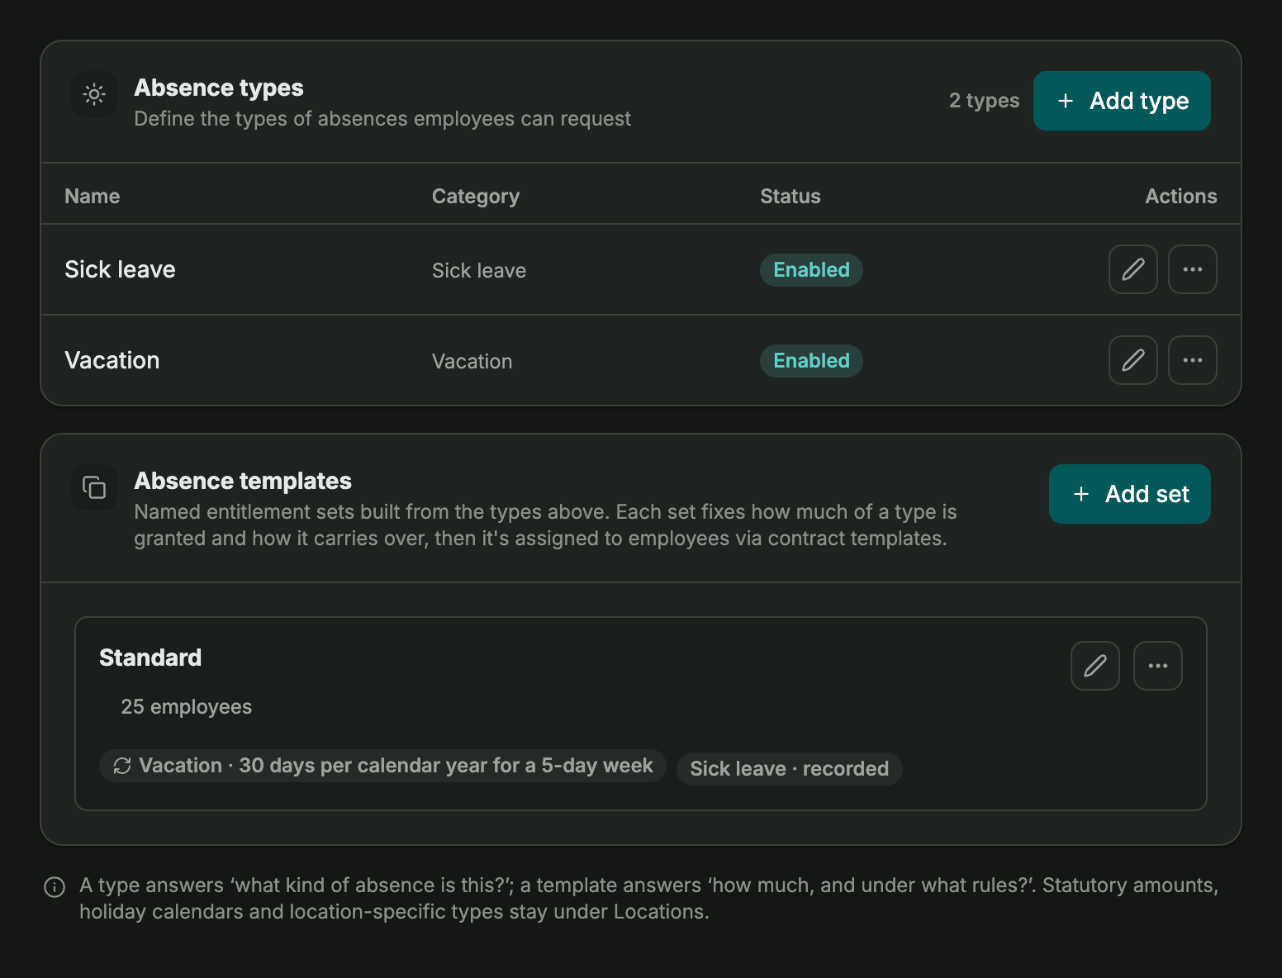Screen dimensions: 1282x978
Task: Click the Enabled badge for Sick leave
Action: pyautogui.click(x=811, y=270)
